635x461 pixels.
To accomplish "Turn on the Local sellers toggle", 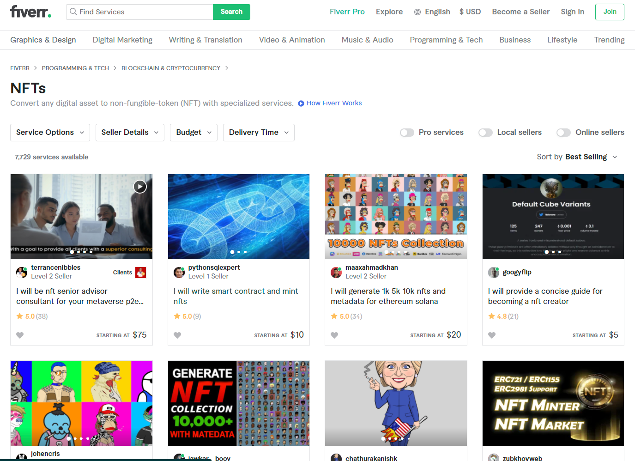I will [x=485, y=133].
